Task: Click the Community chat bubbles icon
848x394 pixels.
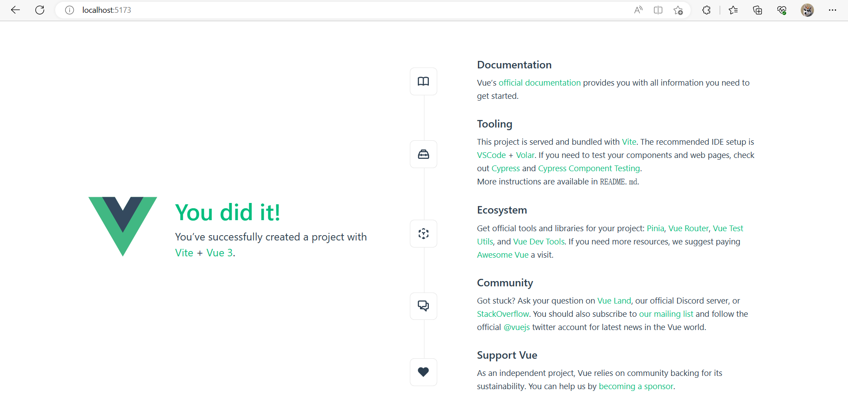Action: pyautogui.click(x=423, y=306)
